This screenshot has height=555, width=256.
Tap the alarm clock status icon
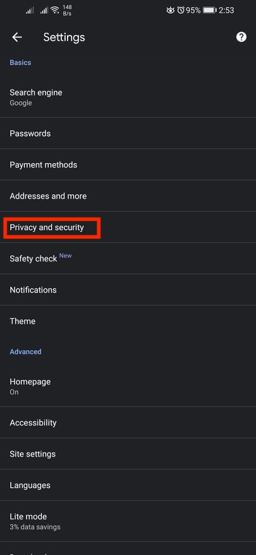point(181,10)
